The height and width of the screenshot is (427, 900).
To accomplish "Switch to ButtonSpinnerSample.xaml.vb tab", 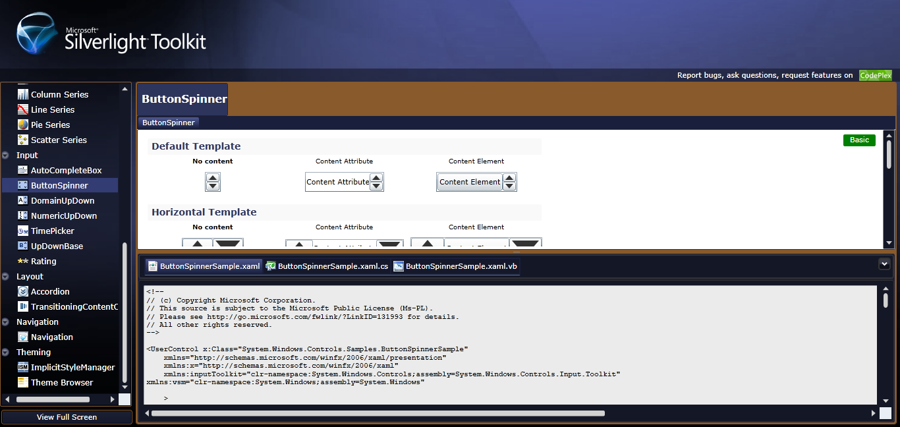I will click(x=456, y=266).
